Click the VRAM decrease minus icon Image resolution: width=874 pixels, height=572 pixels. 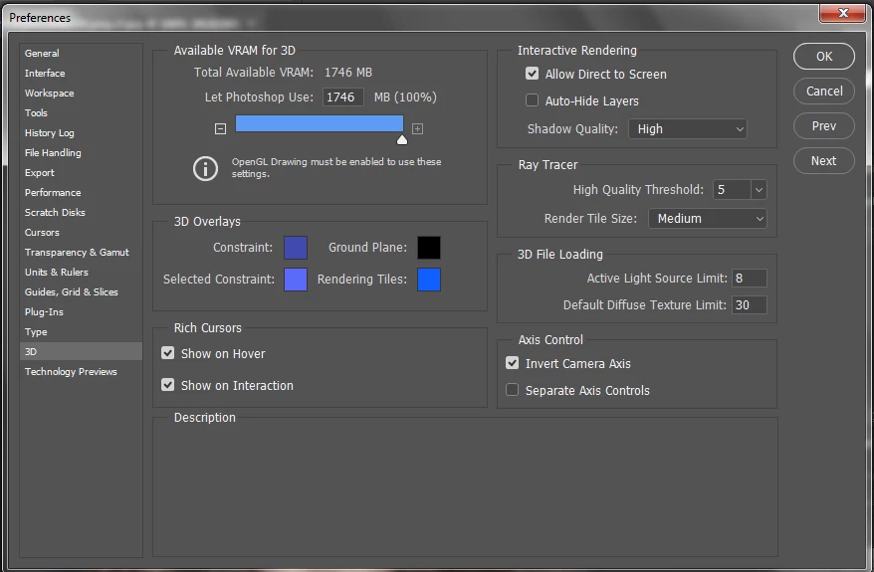coord(220,129)
